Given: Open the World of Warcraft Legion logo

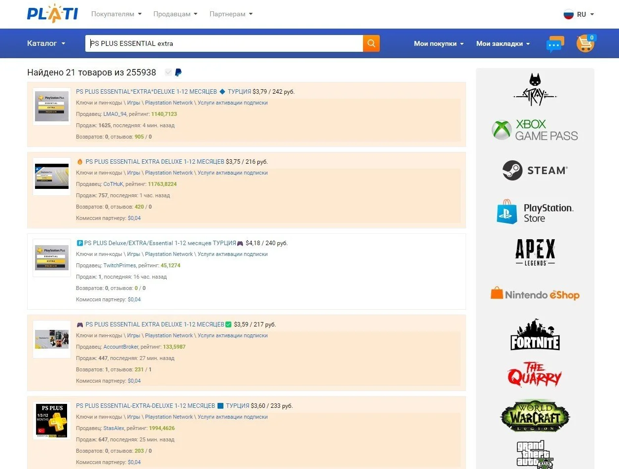Looking at the screenshot, I should point(535,415).
